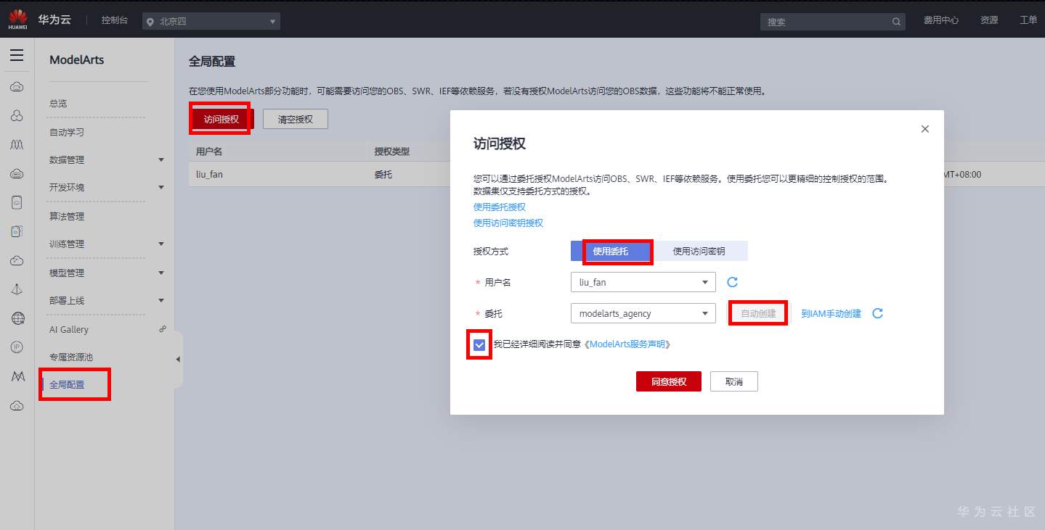Screen dimensions: 1045x530
Task: Collapse the ModelArts sidebar with arrow handle
Action: [x=178, y=359]
